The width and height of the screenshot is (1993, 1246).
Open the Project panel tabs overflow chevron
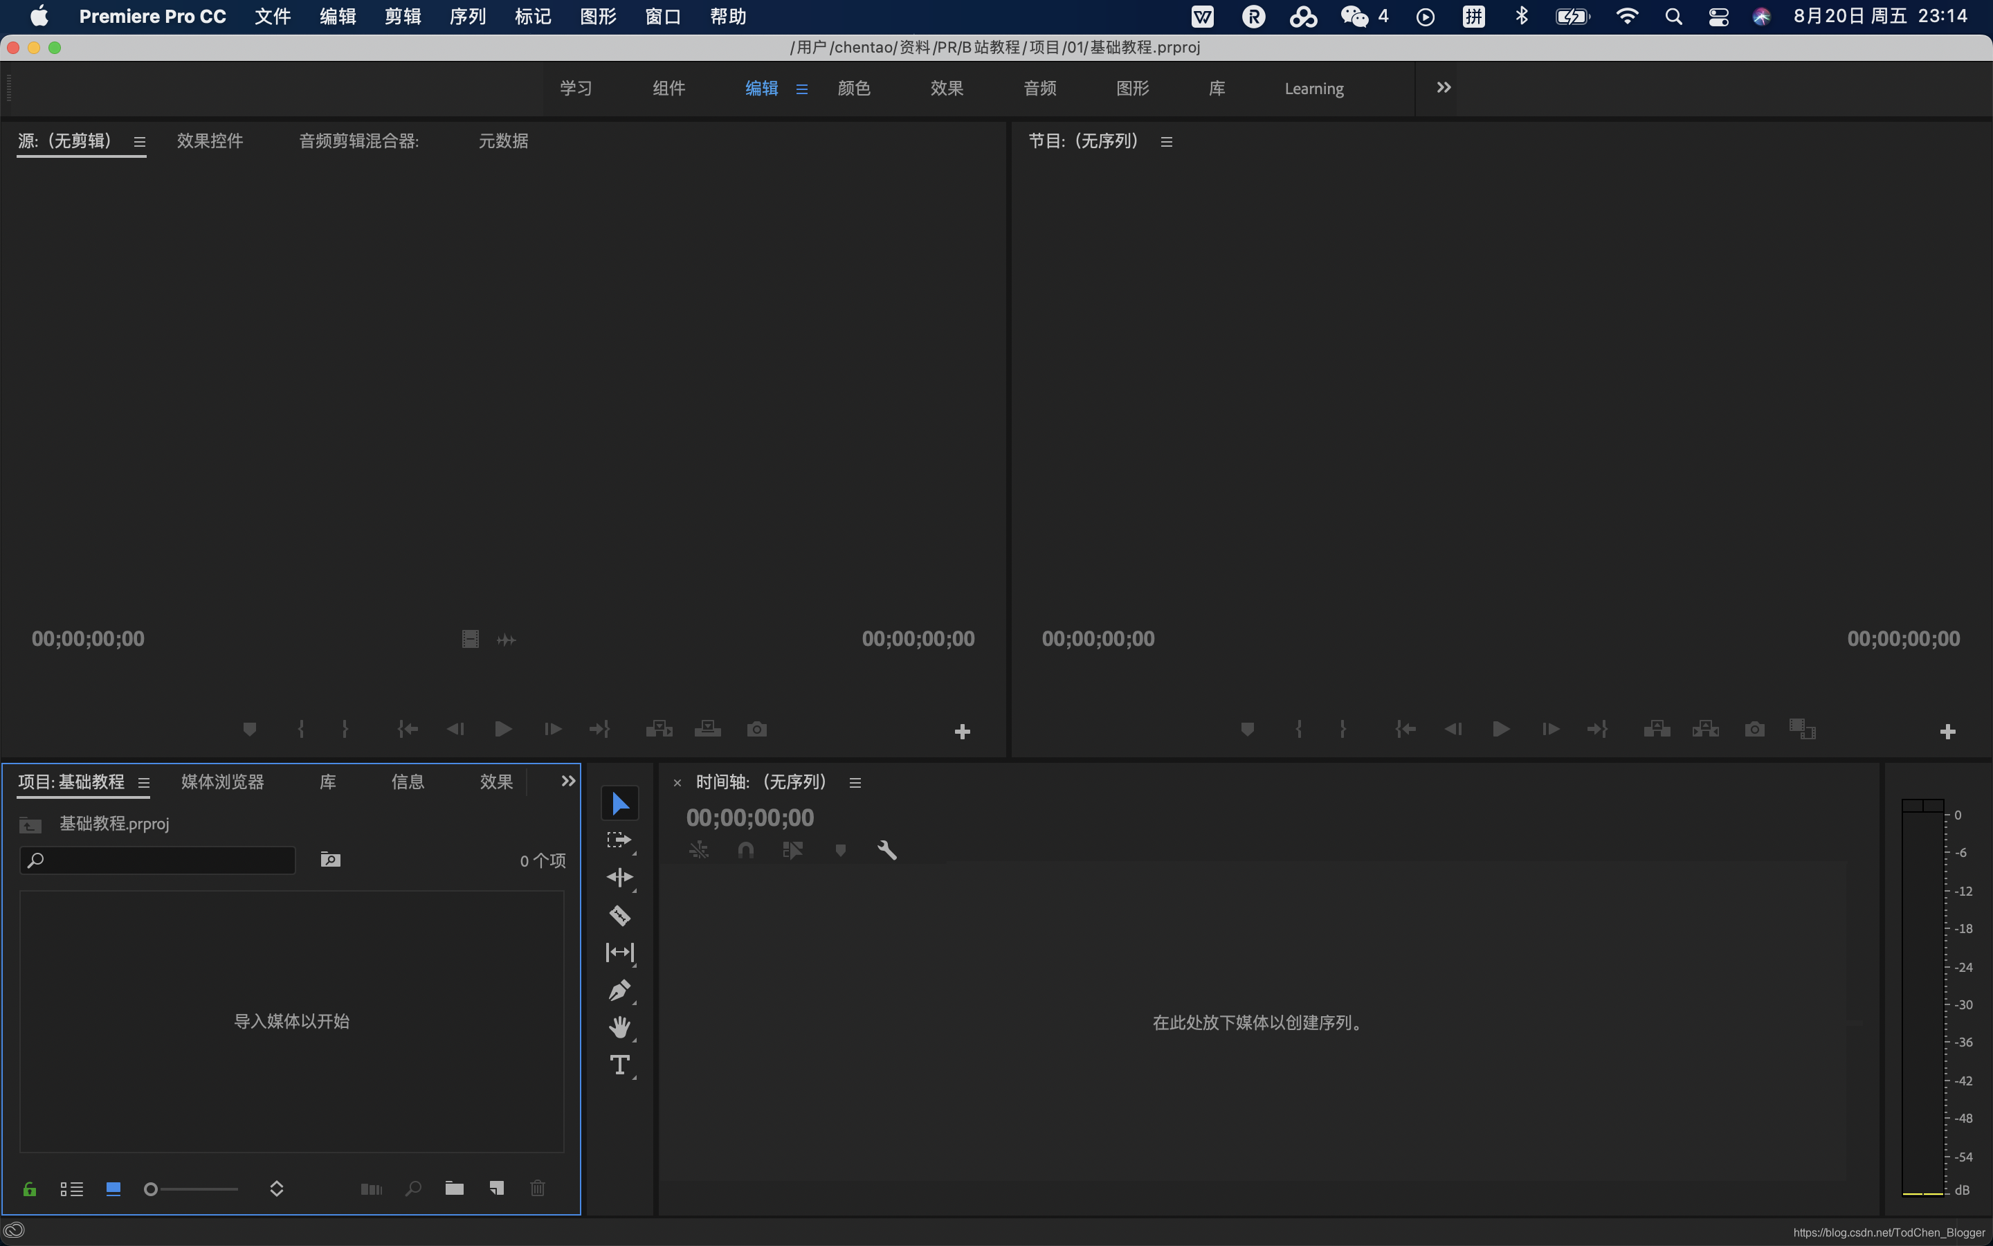567,780
